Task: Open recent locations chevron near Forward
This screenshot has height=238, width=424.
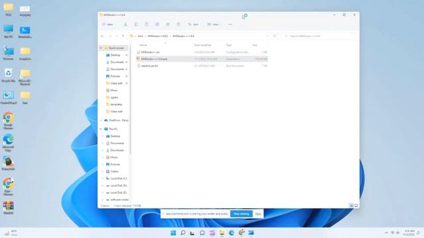Action: [x=117, y=36]
